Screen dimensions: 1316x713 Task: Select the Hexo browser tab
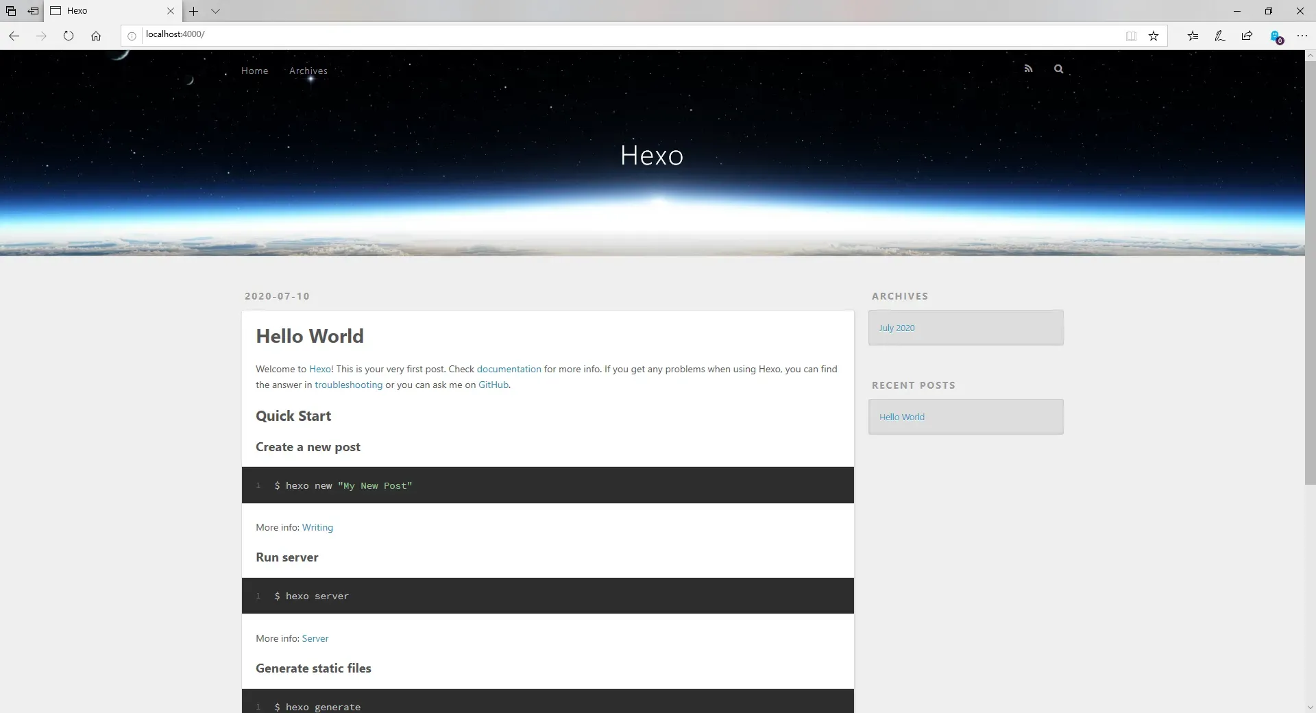pyautogui.click(x=113, y=11)
